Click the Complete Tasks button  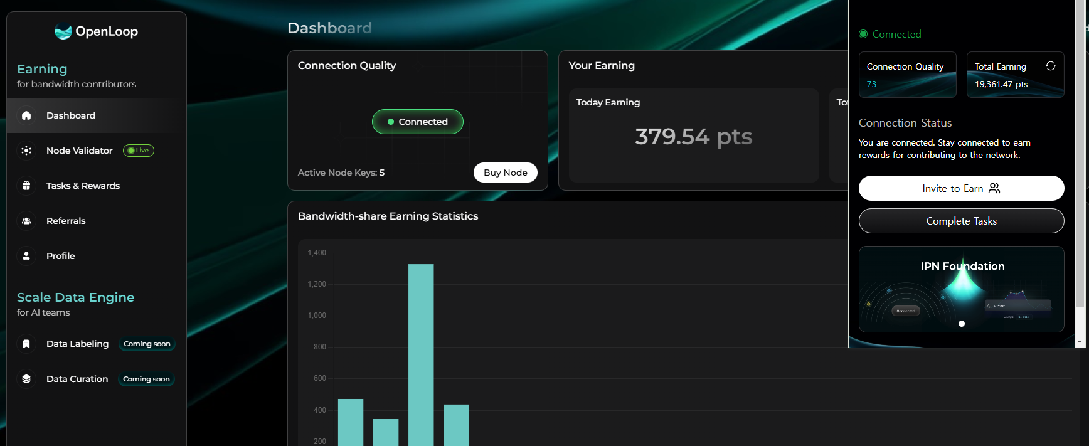coord(961,221)
